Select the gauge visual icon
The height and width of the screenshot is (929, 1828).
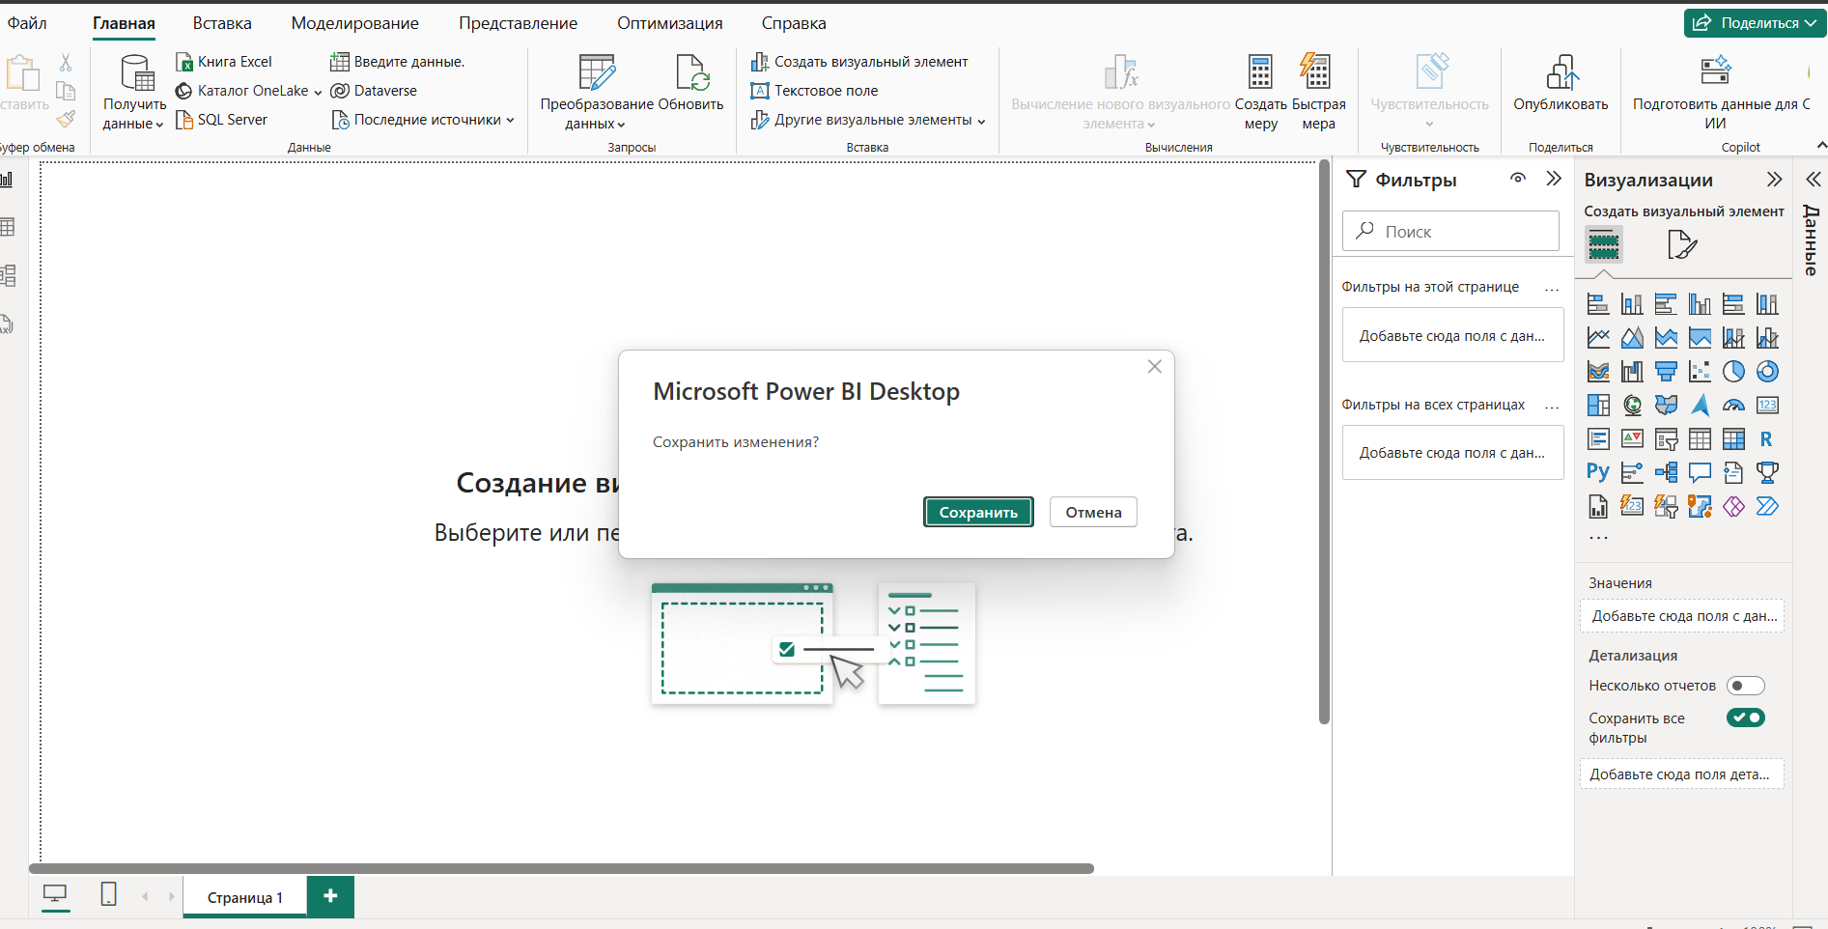(x=1733, y=405)
